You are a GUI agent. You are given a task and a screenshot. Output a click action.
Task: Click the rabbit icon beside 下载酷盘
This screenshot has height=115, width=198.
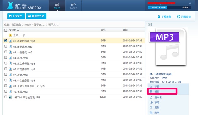click(x=159, y=17)
